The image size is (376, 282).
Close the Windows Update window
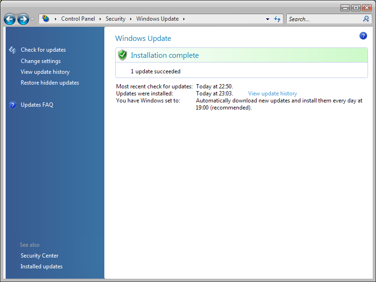[367, 8]
